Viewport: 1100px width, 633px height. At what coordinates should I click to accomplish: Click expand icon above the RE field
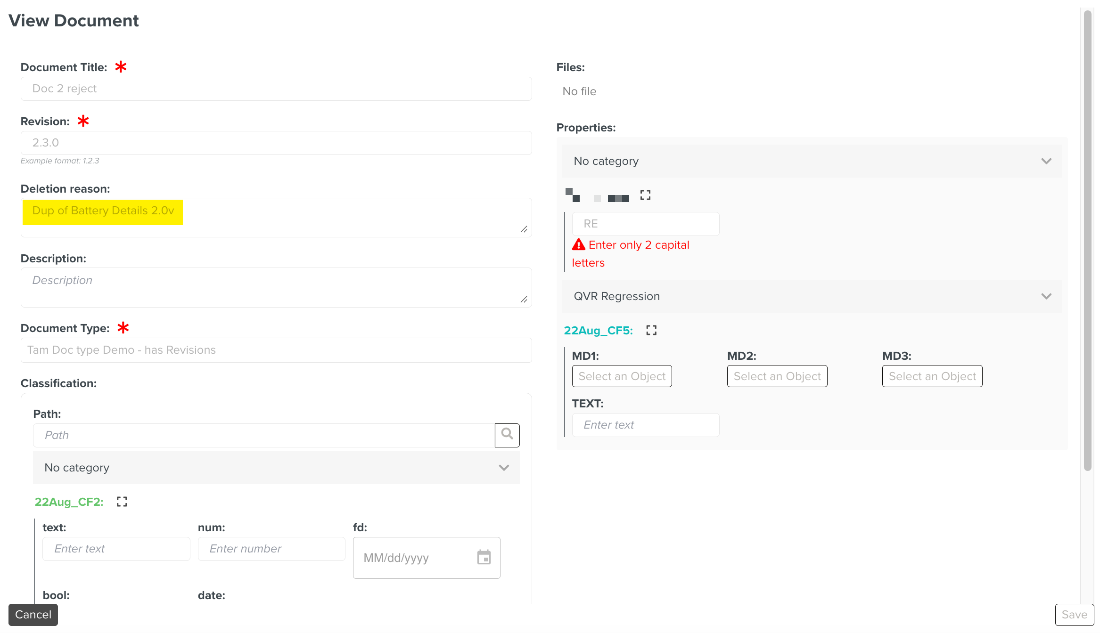(645, 195)
